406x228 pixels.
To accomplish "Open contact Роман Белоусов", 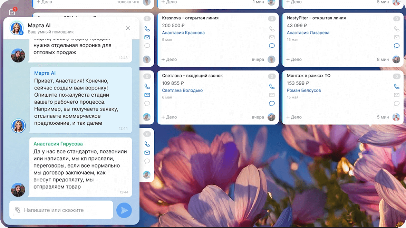I will tap(304, 90).
